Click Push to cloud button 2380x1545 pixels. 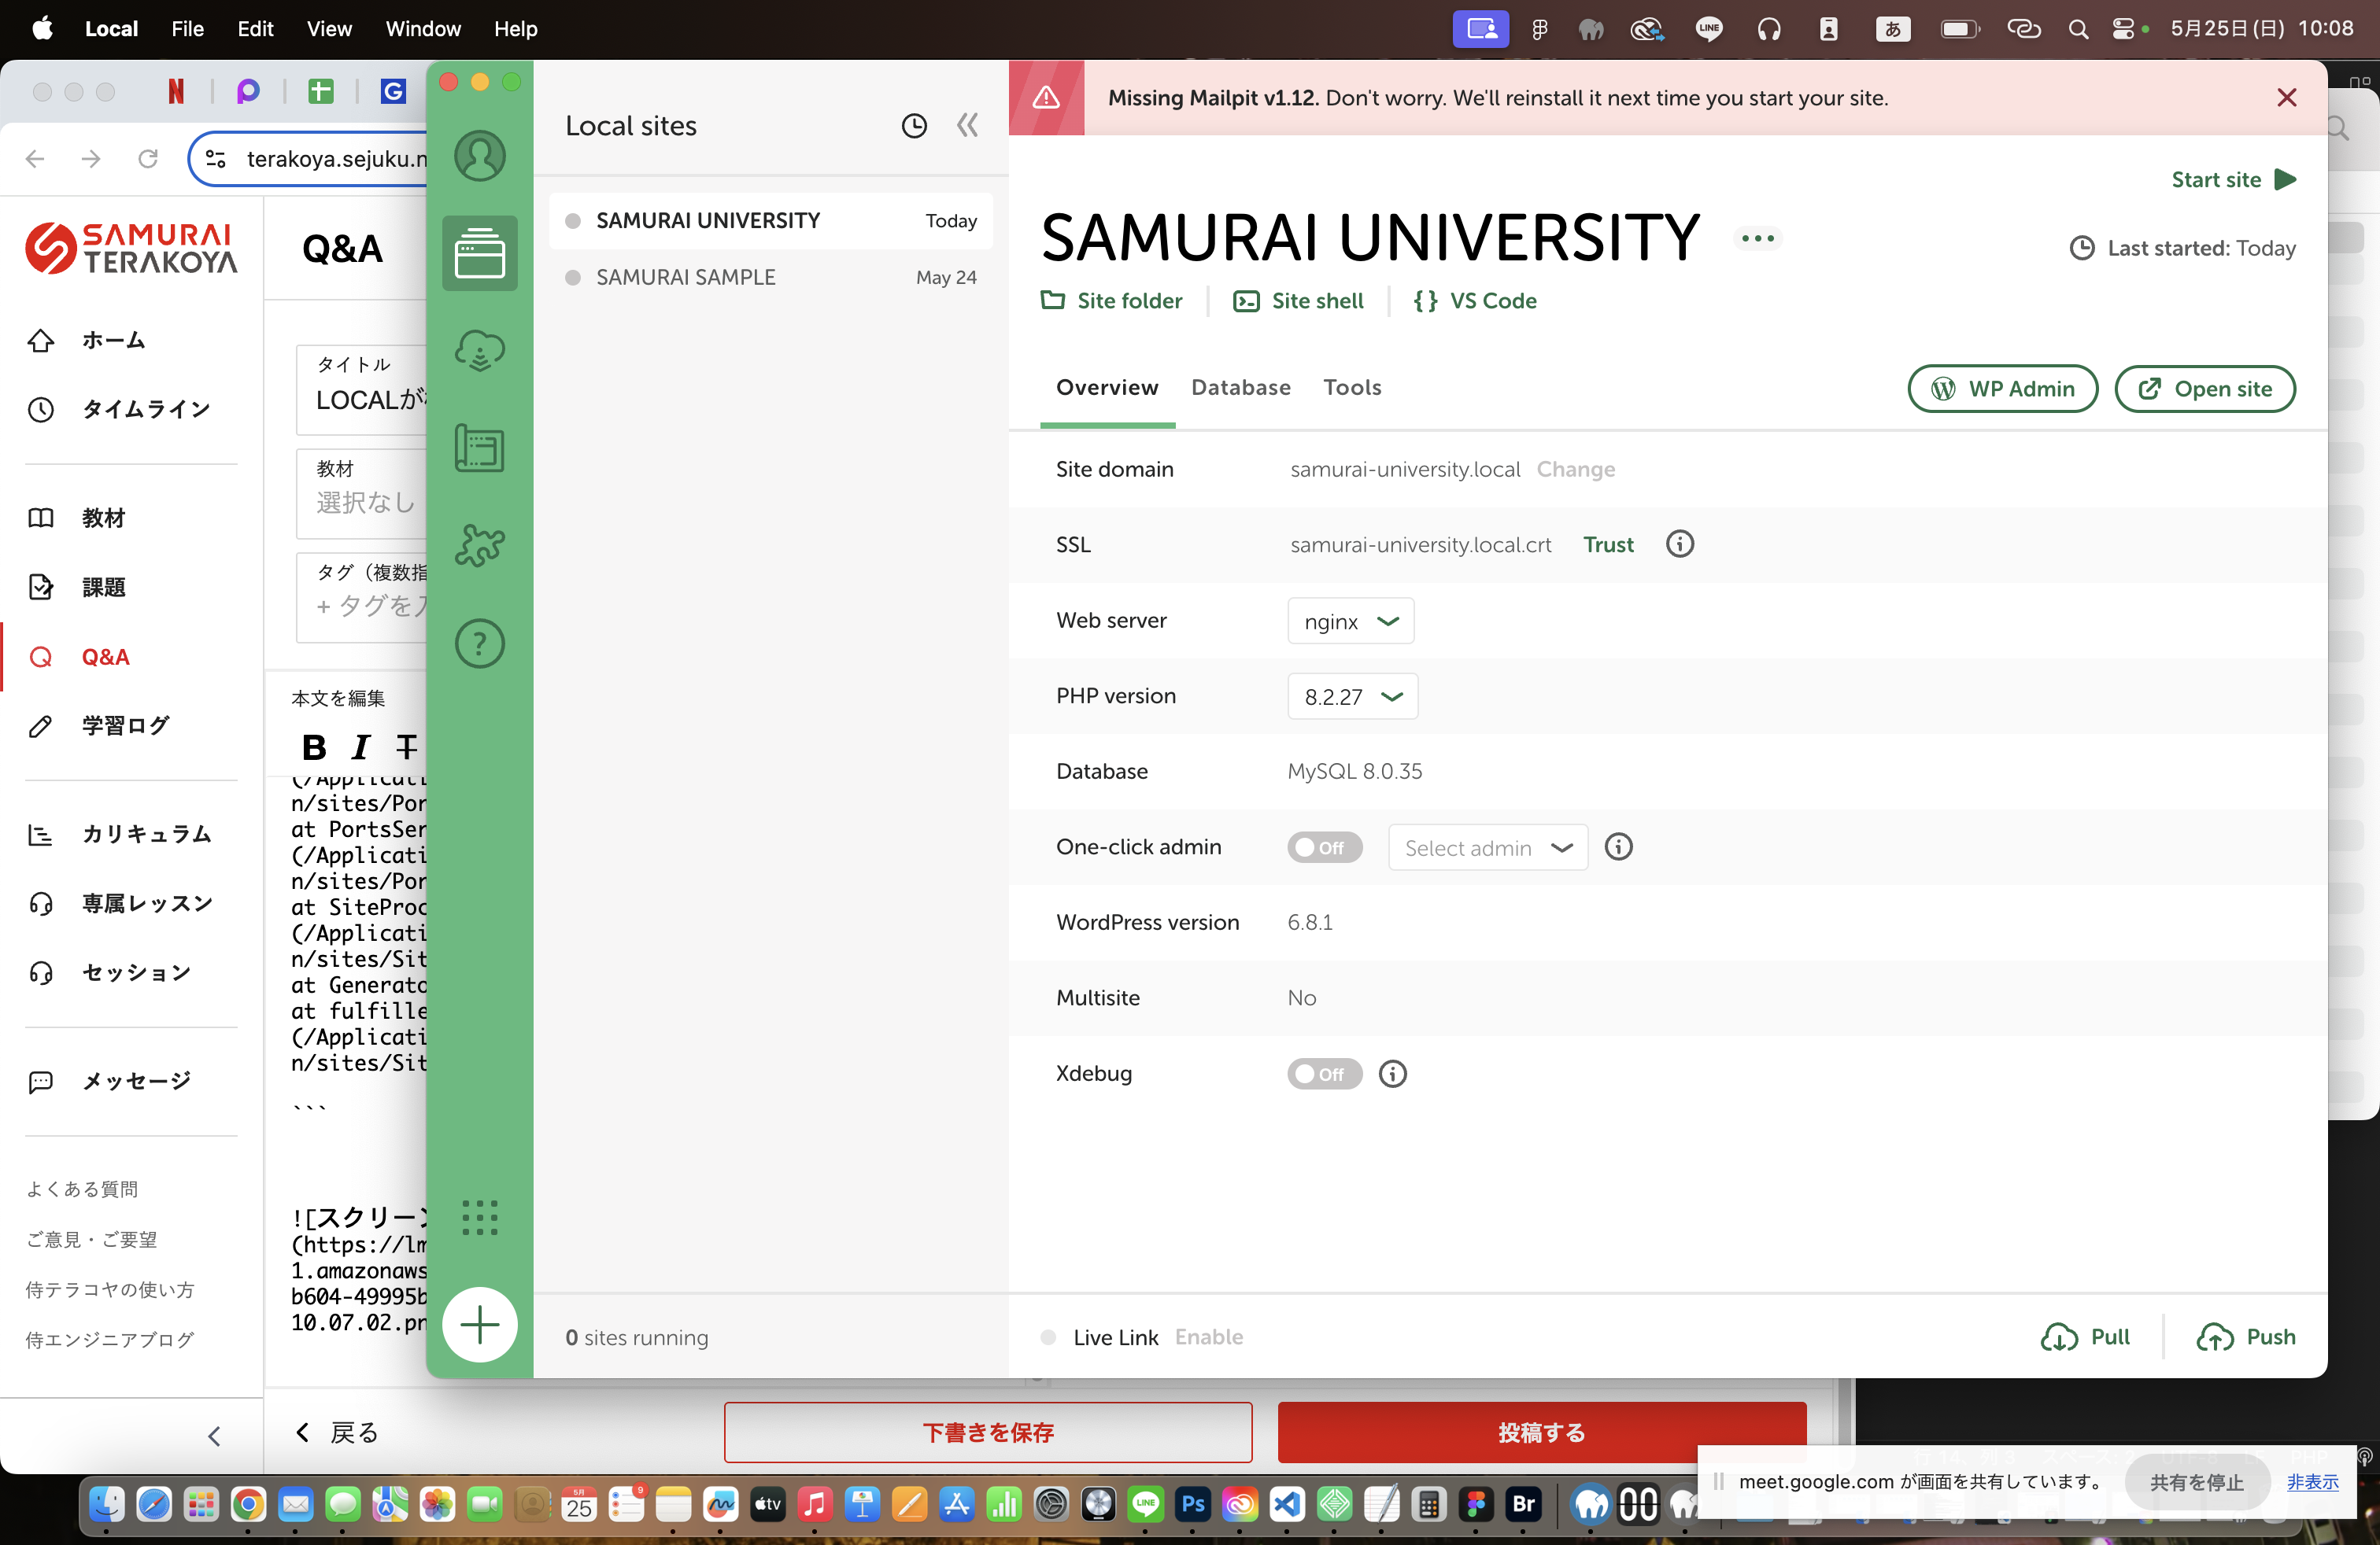(x=2246, y=1337)
